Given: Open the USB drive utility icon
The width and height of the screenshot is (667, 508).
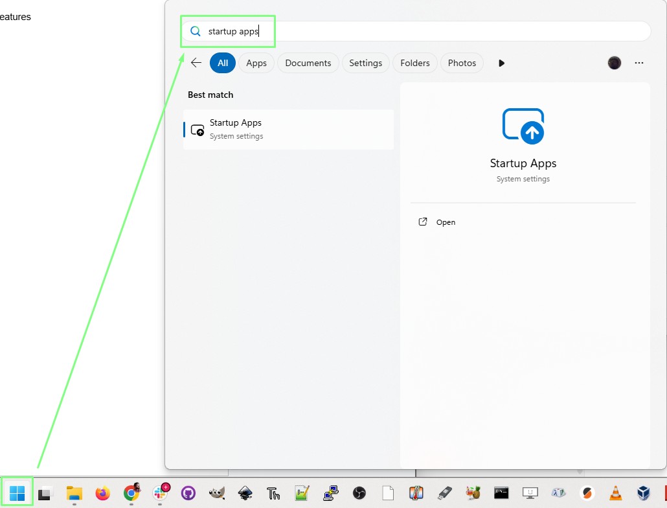Looking at the screenshot, I should [444, 493].
